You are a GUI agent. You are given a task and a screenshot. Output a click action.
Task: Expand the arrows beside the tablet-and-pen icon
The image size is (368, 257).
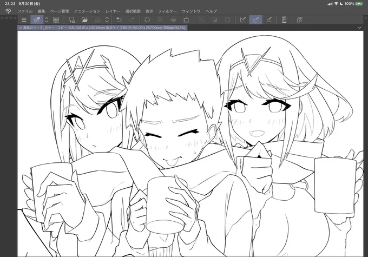[x=47, y=20]
